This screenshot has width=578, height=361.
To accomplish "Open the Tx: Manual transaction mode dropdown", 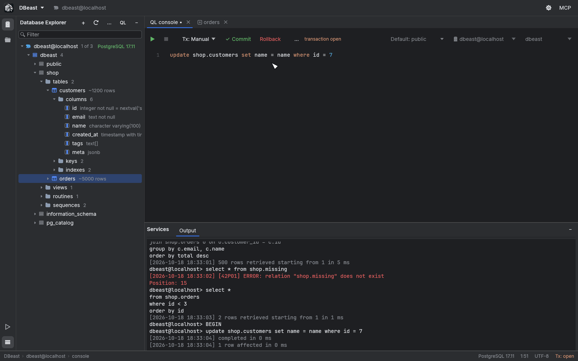I will [199, 39].
